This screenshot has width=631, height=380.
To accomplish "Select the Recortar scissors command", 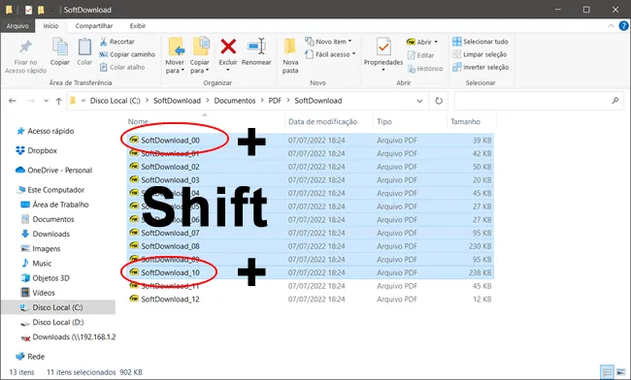I will tap(117, 42).
